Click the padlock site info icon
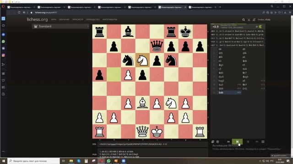The height and width of the screenshot is (164, 293). (x=32, y=12)
